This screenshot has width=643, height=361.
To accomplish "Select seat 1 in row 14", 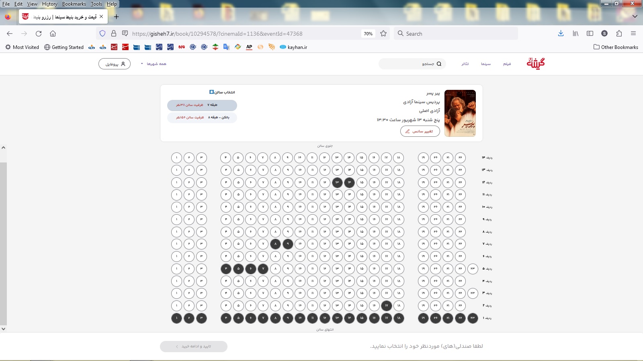I will 176,158.
